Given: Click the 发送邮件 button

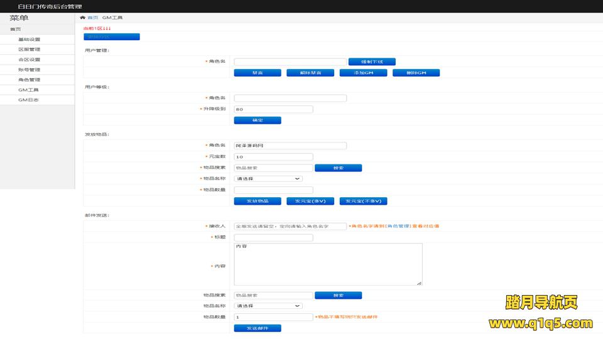Looking at the screenshot, I should pyautogui.click(x=258, y=328).
